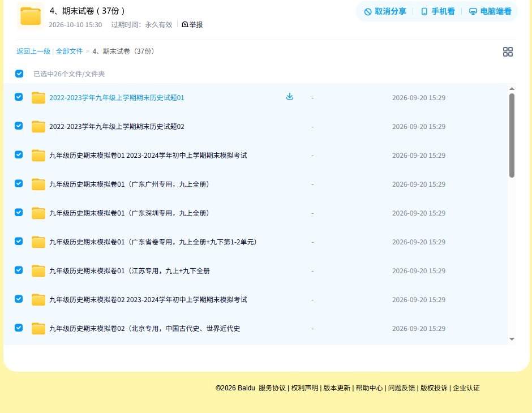This screenshot has width=532, height=413.
Task: Open 企业认证 footer link
Action: pyautogui.click(x=466, y=388)
